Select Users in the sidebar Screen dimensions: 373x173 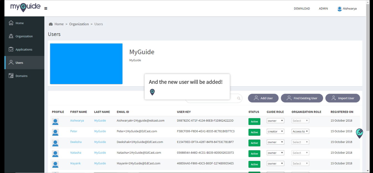[24, 62]
